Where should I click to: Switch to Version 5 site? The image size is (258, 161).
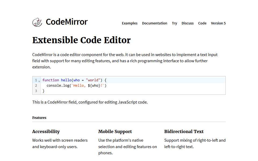pyautogui.click(x=218, y=23)
